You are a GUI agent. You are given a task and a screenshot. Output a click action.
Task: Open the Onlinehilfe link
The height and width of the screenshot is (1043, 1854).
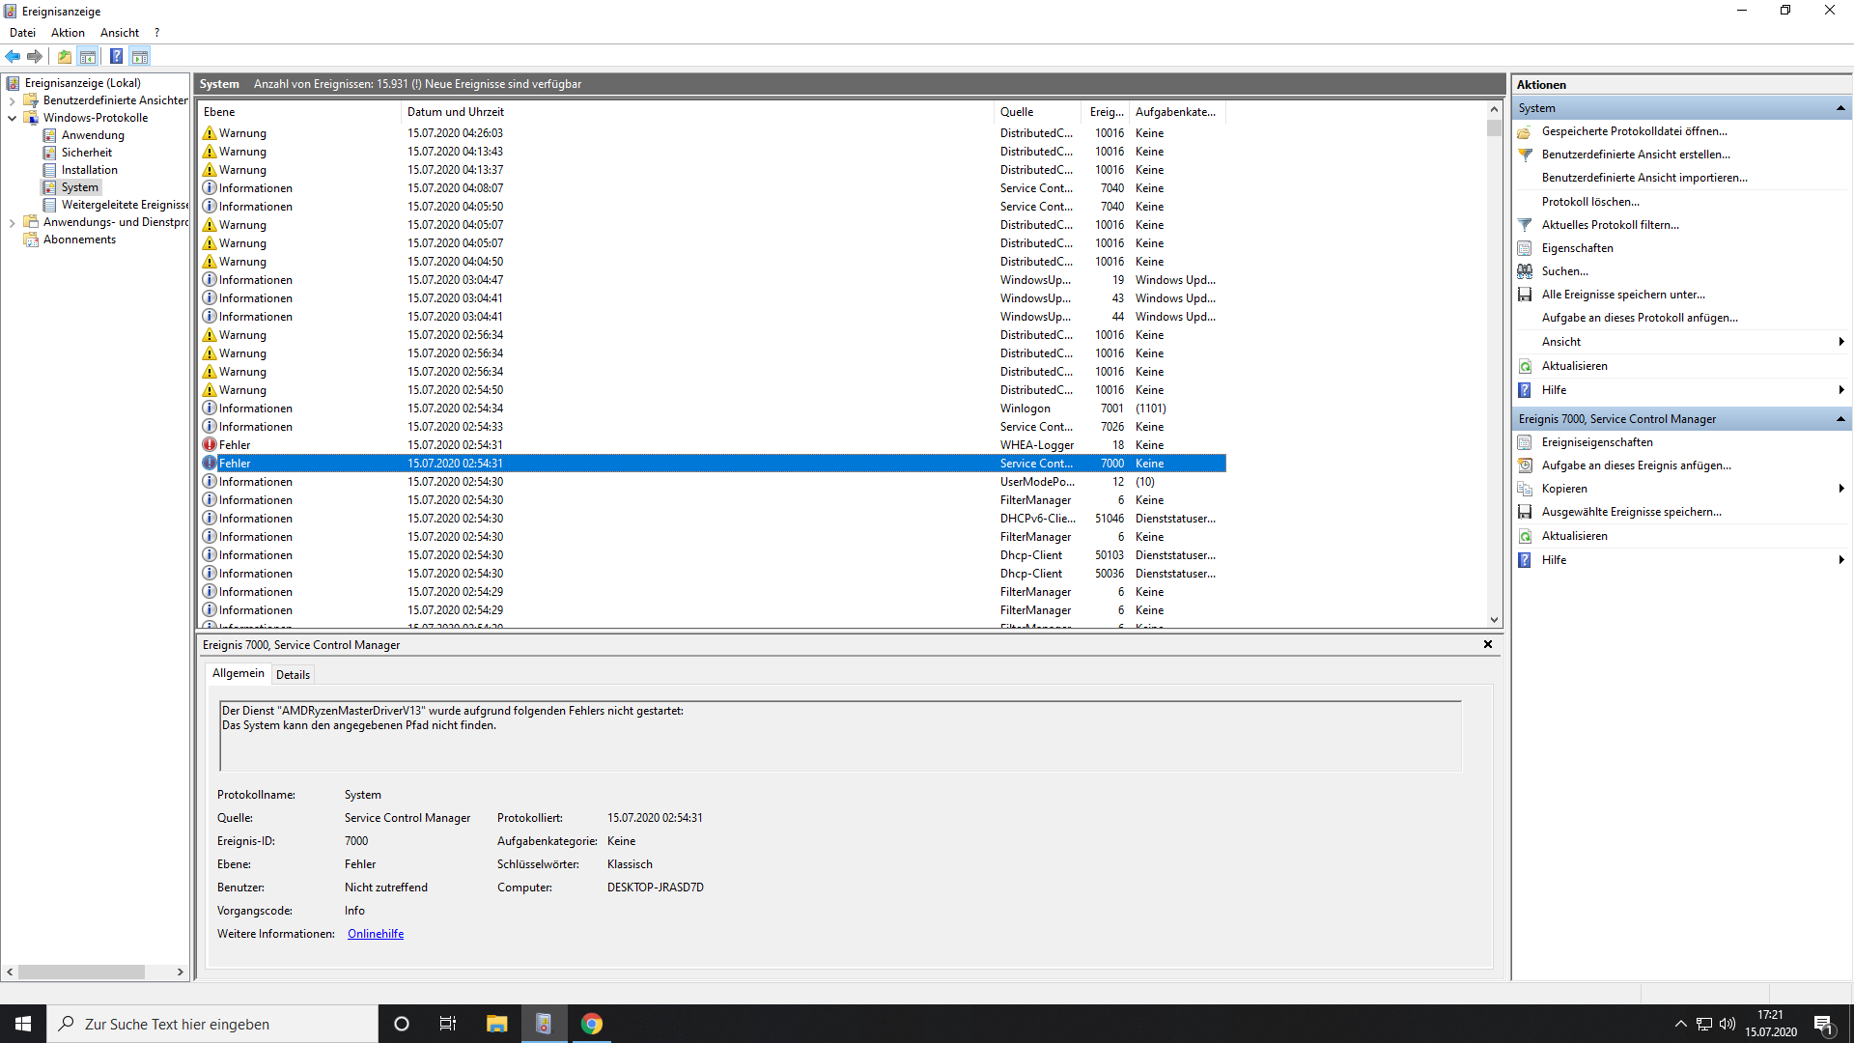coord(376,934)
